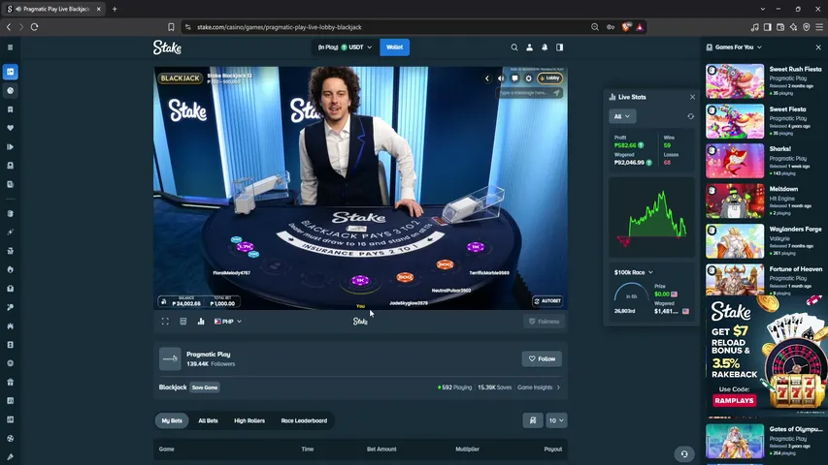Select the My Bets tab
The height and width of the screenshot is (465, 828).
click(172, 420)
